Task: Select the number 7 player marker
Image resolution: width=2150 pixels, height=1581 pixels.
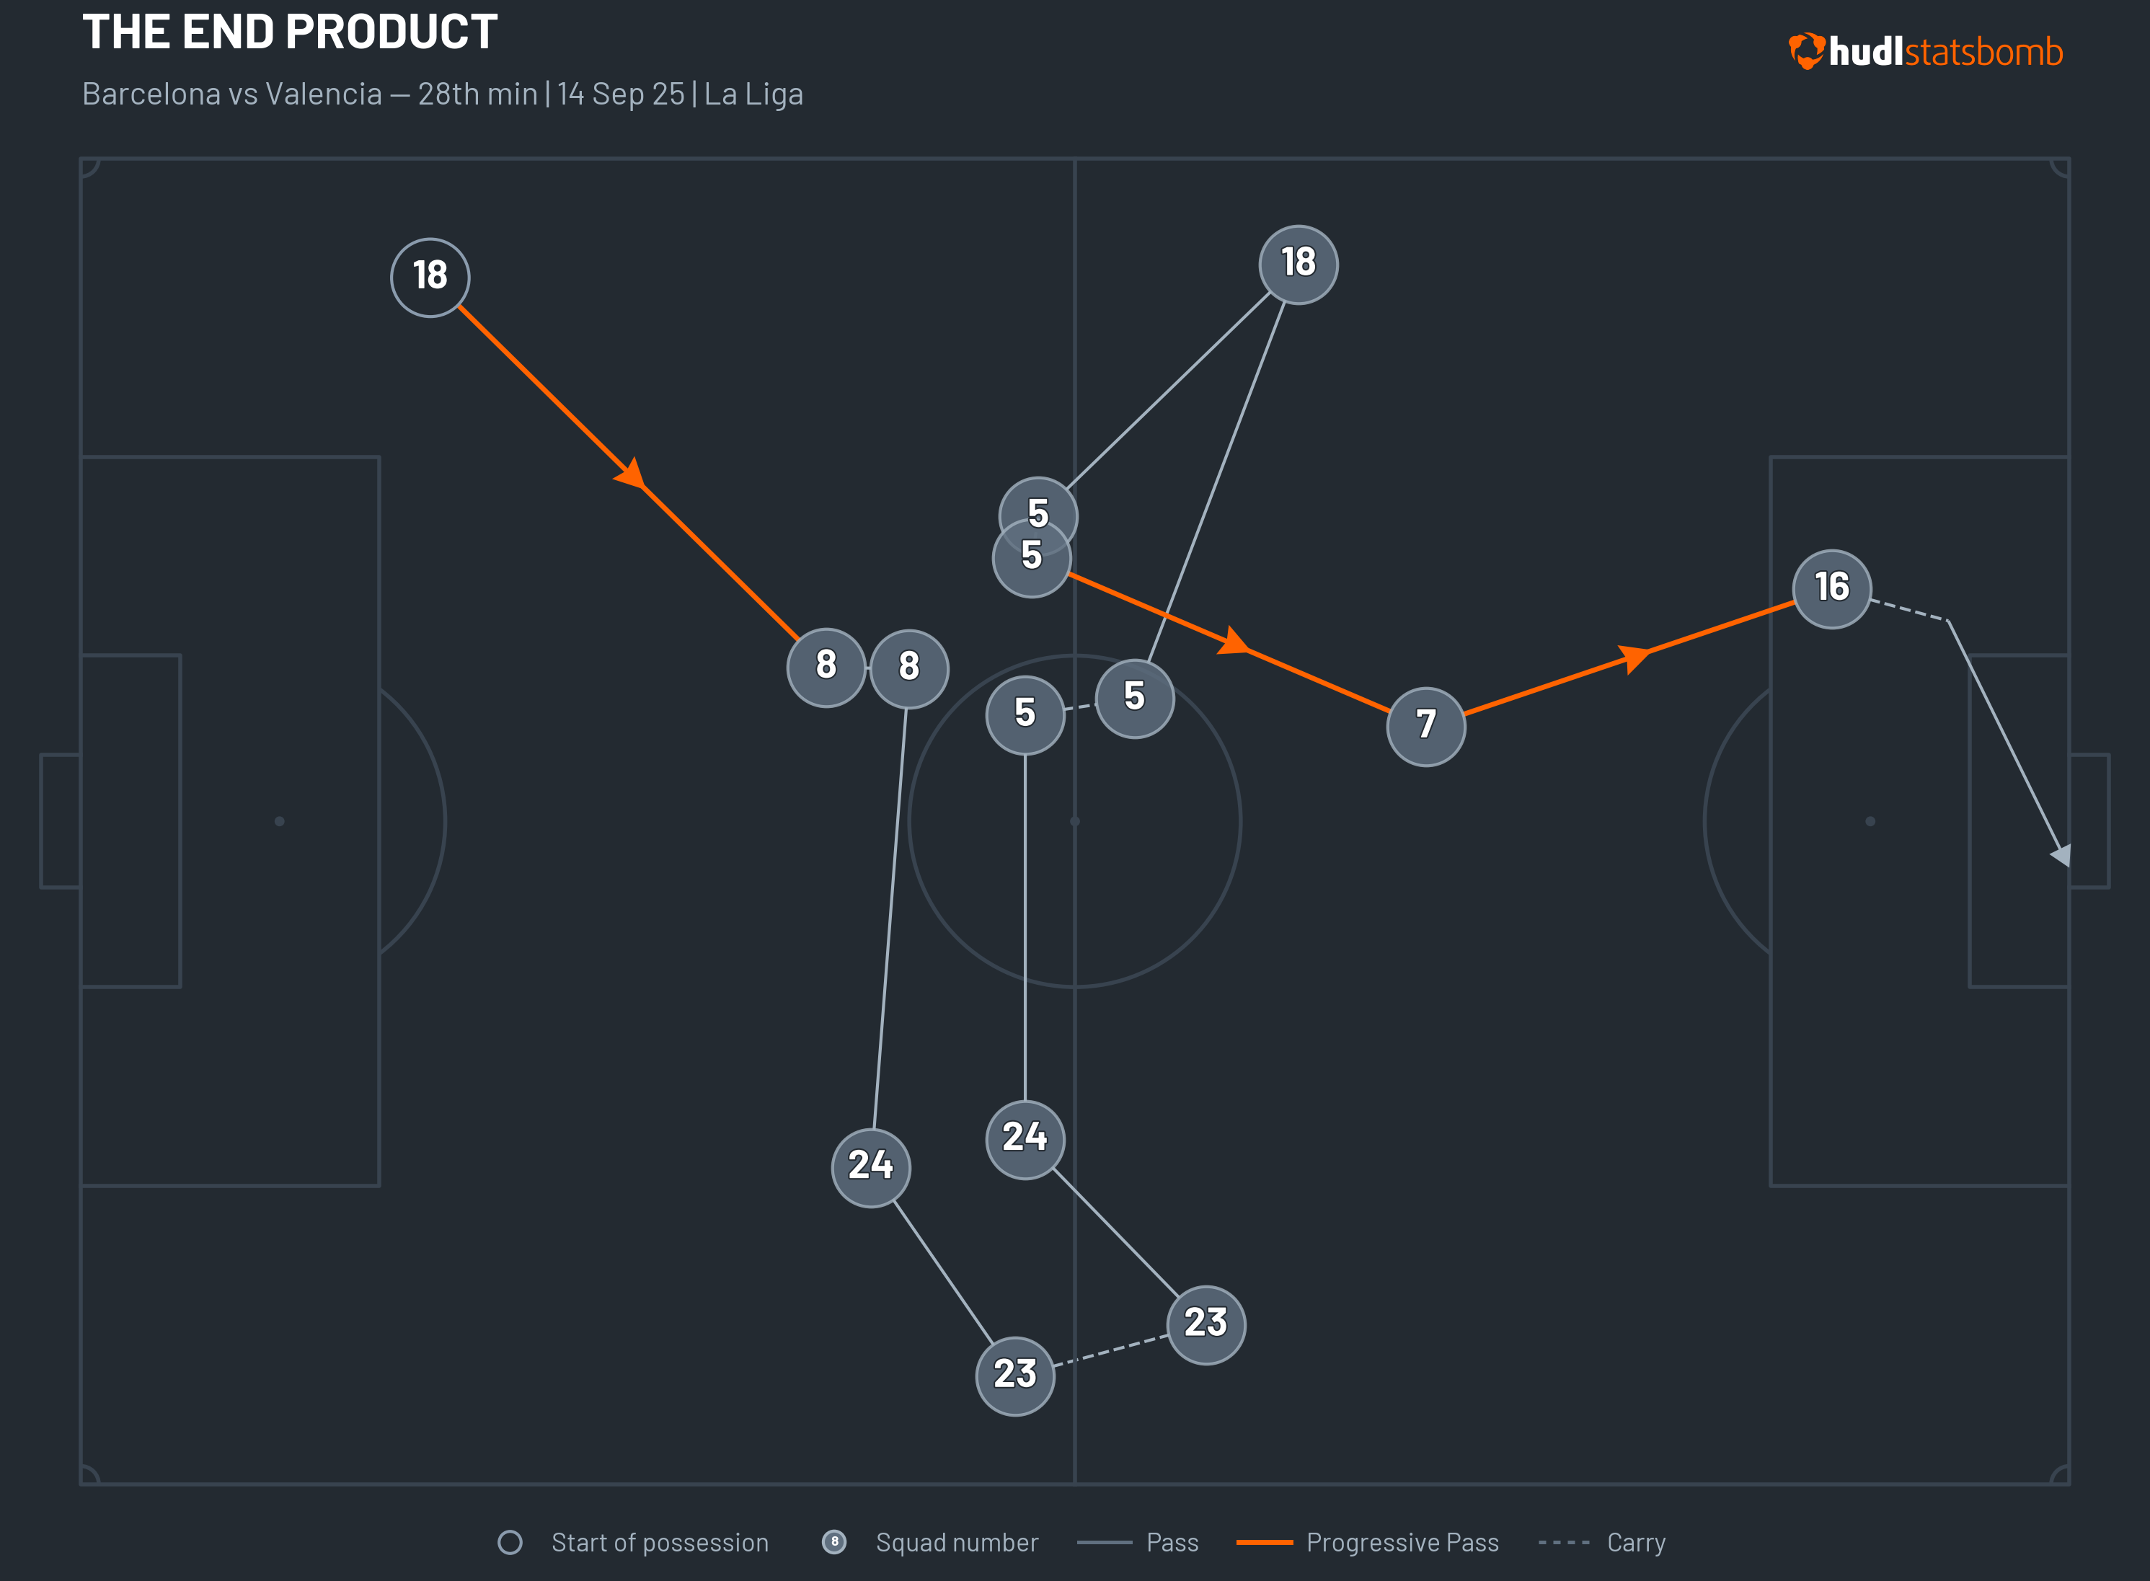Action: tap(1425, 727)
